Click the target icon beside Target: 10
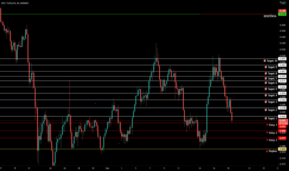 (x=265, y=61)
